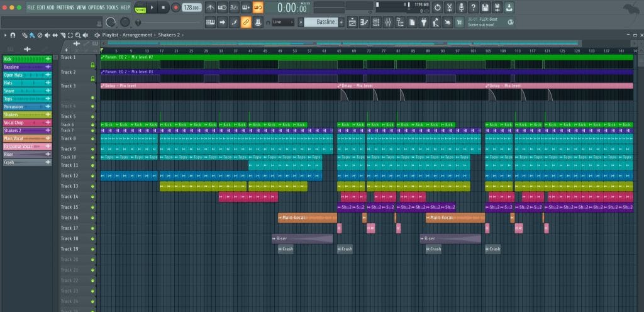This screenshot has height=312, width=644.
Task: Click the red Record button
Action: pyautogui.click(x=175, y=8)
